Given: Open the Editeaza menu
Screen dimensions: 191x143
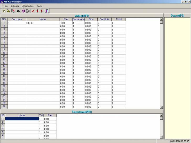Looking at the screenshot, I should 15,6.
